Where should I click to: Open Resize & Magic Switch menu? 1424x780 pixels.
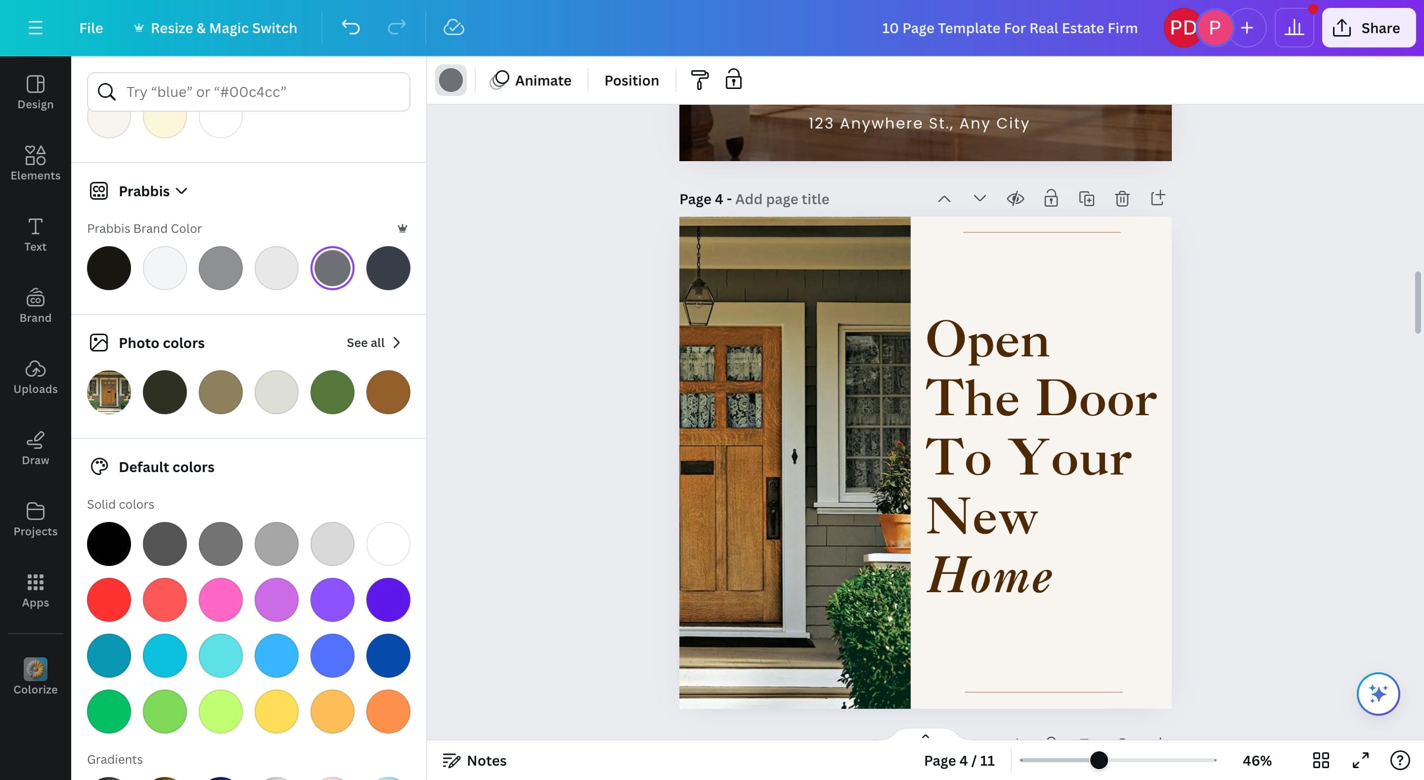point(216,28)
